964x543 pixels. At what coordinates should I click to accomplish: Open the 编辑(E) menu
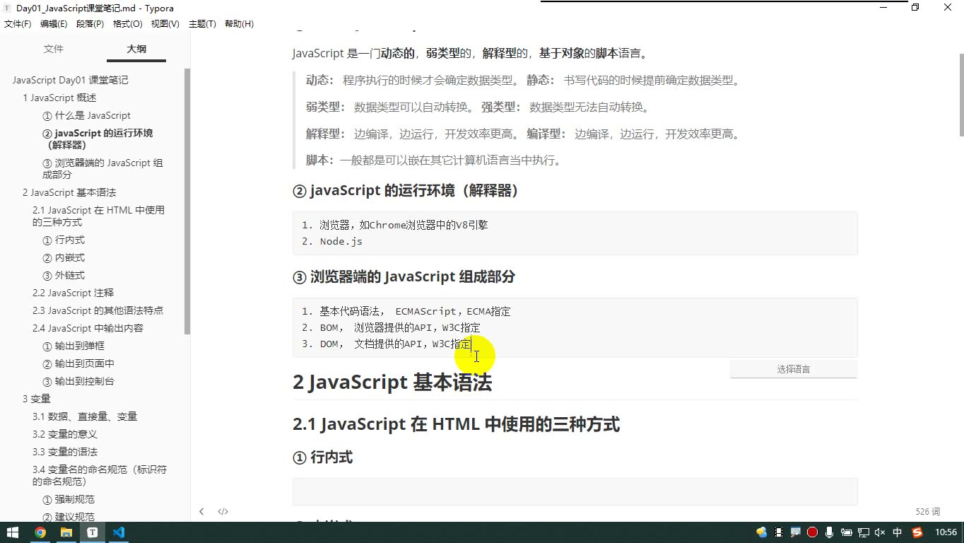pyautogui.click(x=54, y=24)
